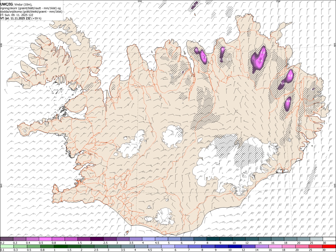Pick the palest green first rain scale swatch
Viewport: 336px width, 252px height.
tap(7, 246)
